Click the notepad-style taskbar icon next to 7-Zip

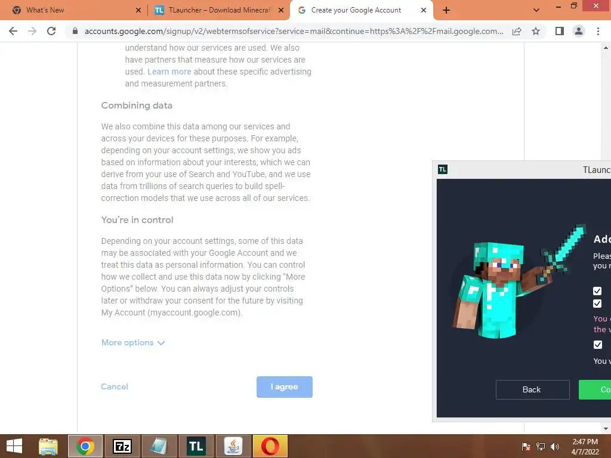159,446
